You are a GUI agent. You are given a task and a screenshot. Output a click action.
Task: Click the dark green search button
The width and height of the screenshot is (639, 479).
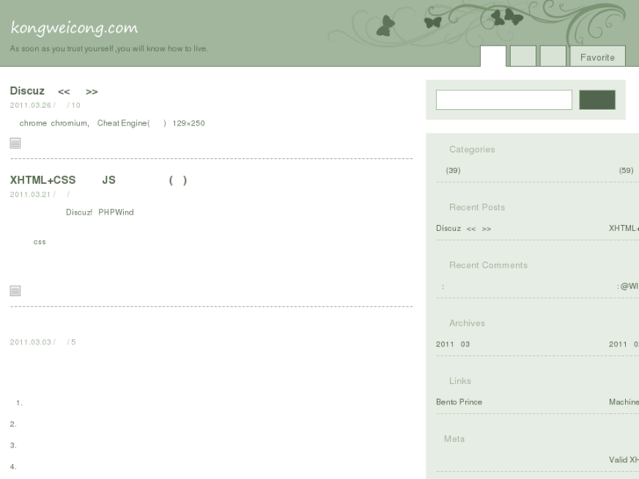click(x=598, y=100)
